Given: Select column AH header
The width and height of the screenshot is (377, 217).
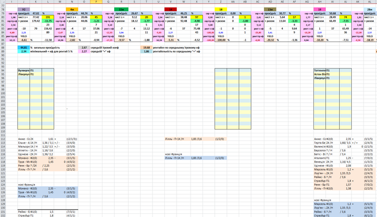Looking at the screenshot, I should point(319,2).
